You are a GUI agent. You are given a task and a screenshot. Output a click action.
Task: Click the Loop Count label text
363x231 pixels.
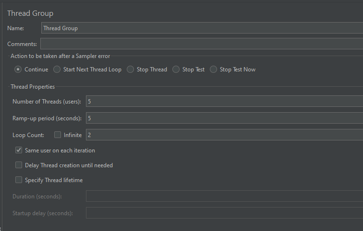(x=28, y=135)
